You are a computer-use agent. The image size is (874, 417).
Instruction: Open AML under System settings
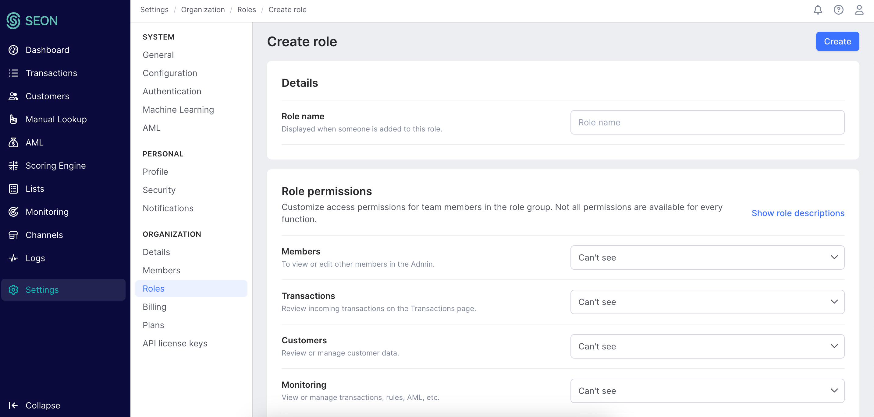point(151,128)
